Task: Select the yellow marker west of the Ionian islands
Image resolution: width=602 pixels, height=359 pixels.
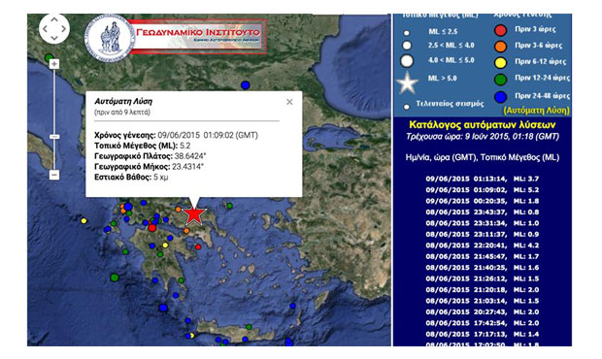Action: tap(84, 220)
